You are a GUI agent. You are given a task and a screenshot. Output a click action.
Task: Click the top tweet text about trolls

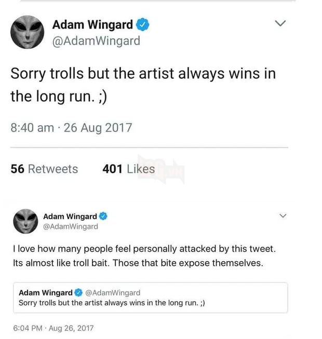(x=143, y=85)
